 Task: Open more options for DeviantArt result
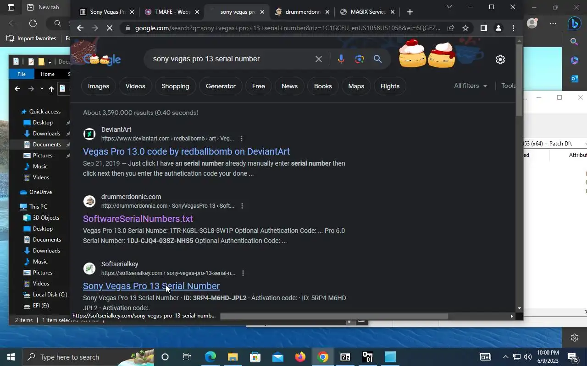click(242, 139)
